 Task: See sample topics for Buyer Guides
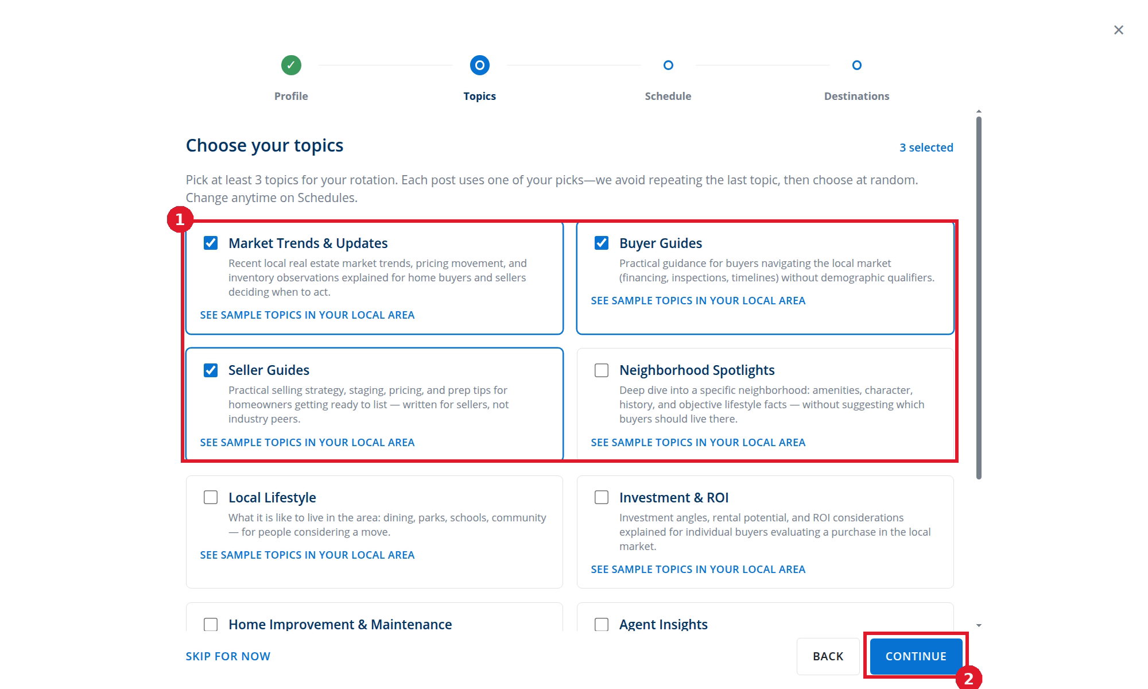[x=698, y=300]
